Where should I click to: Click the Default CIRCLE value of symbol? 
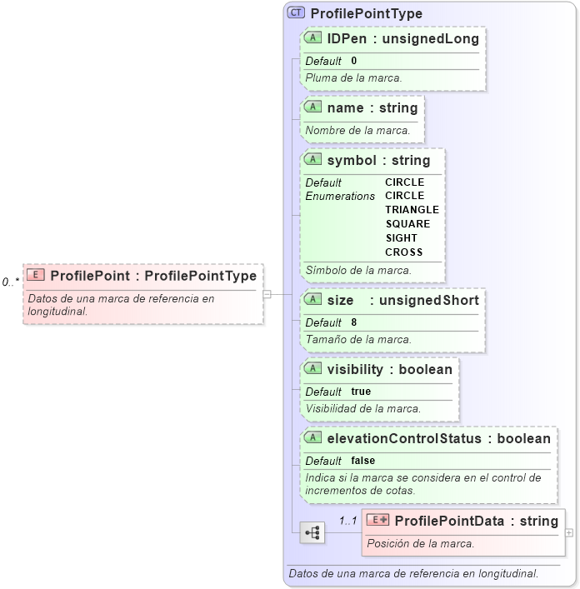(x=404, y=182)
